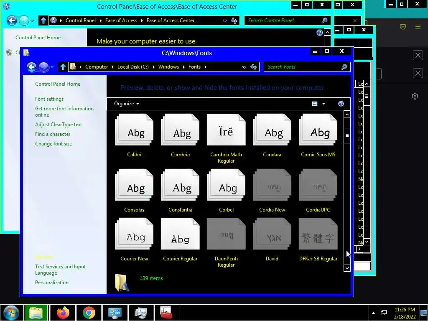
Task: Select the CordiaUPC font icon
Action: (x=318, y=185)
